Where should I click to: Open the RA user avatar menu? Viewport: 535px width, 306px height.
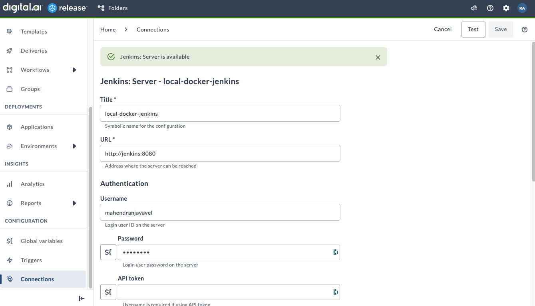(x=522, y=8)
